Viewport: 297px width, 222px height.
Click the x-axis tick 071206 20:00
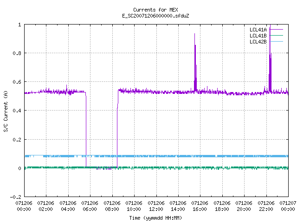click(x=244, y=206)
